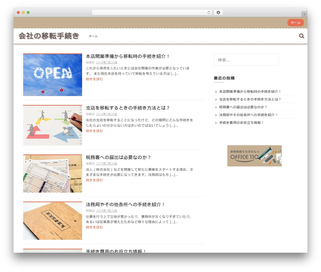
Task: Click 続きを読む under 支店を移転 article
Action: [x=94, y=131]
